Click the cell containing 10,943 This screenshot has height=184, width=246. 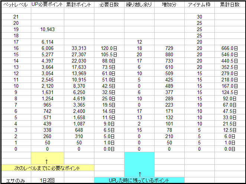point(48,29)
